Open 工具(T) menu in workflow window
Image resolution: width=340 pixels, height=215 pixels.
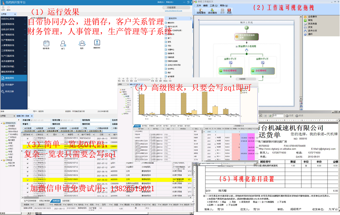(213, 5)
